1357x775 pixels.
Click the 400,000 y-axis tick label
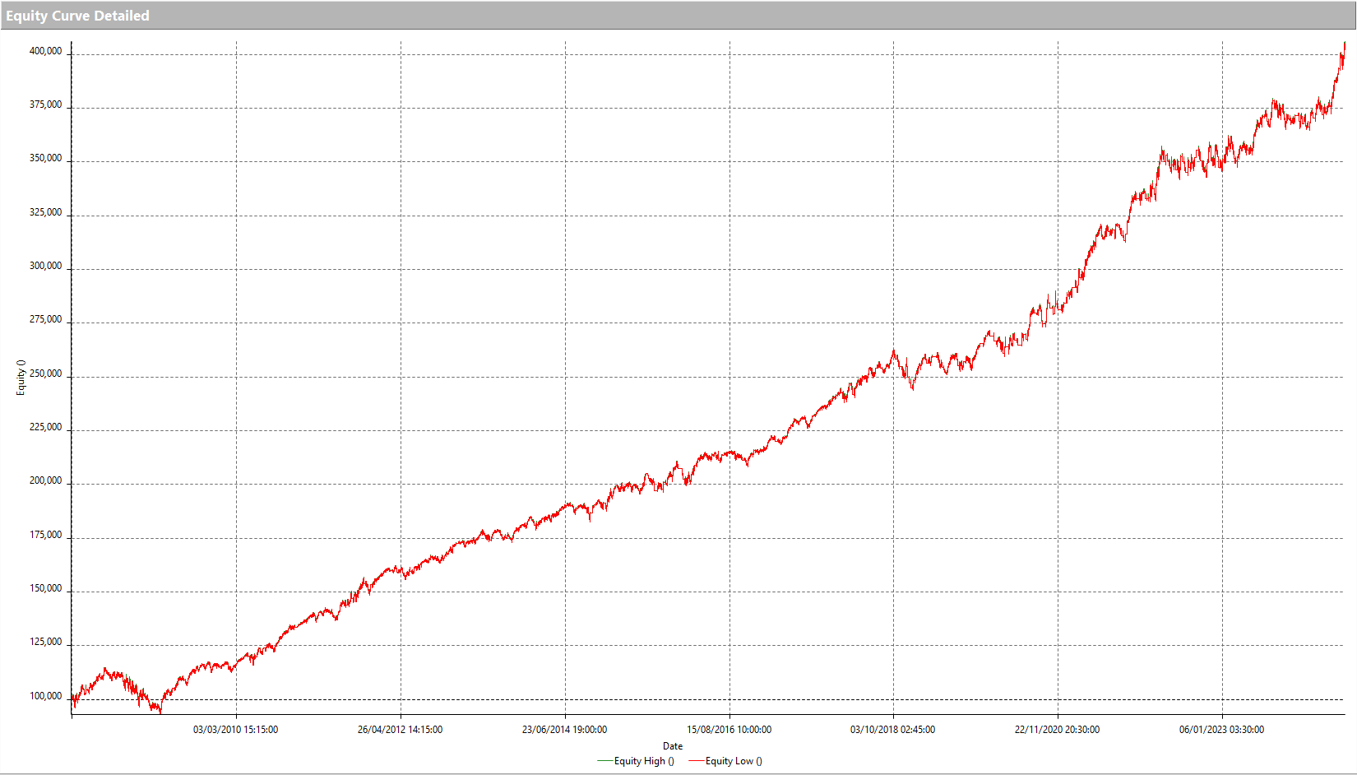coord(45,51)
